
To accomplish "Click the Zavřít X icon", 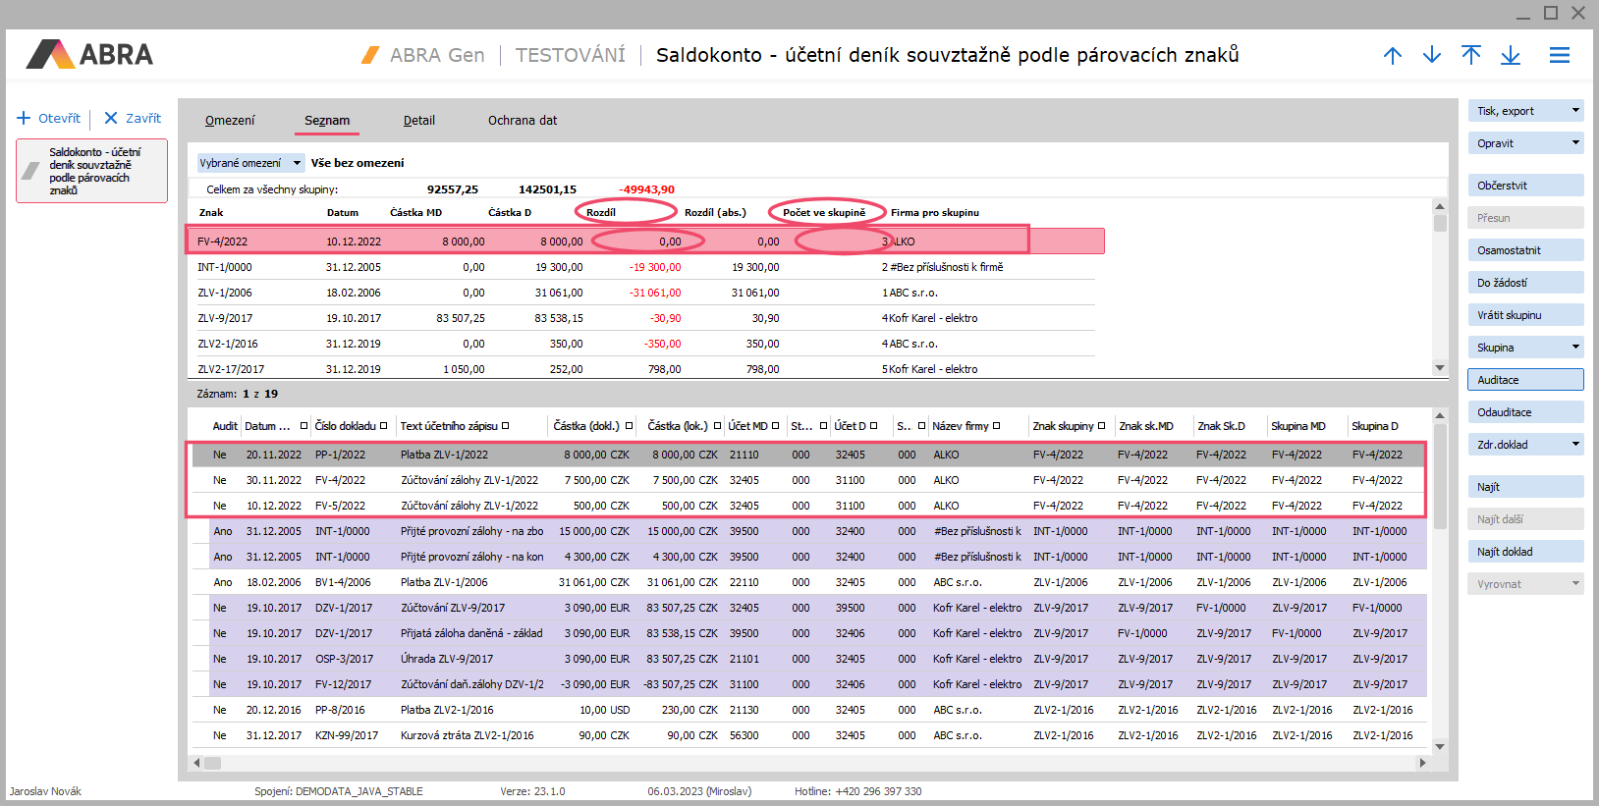I will 111,118.
